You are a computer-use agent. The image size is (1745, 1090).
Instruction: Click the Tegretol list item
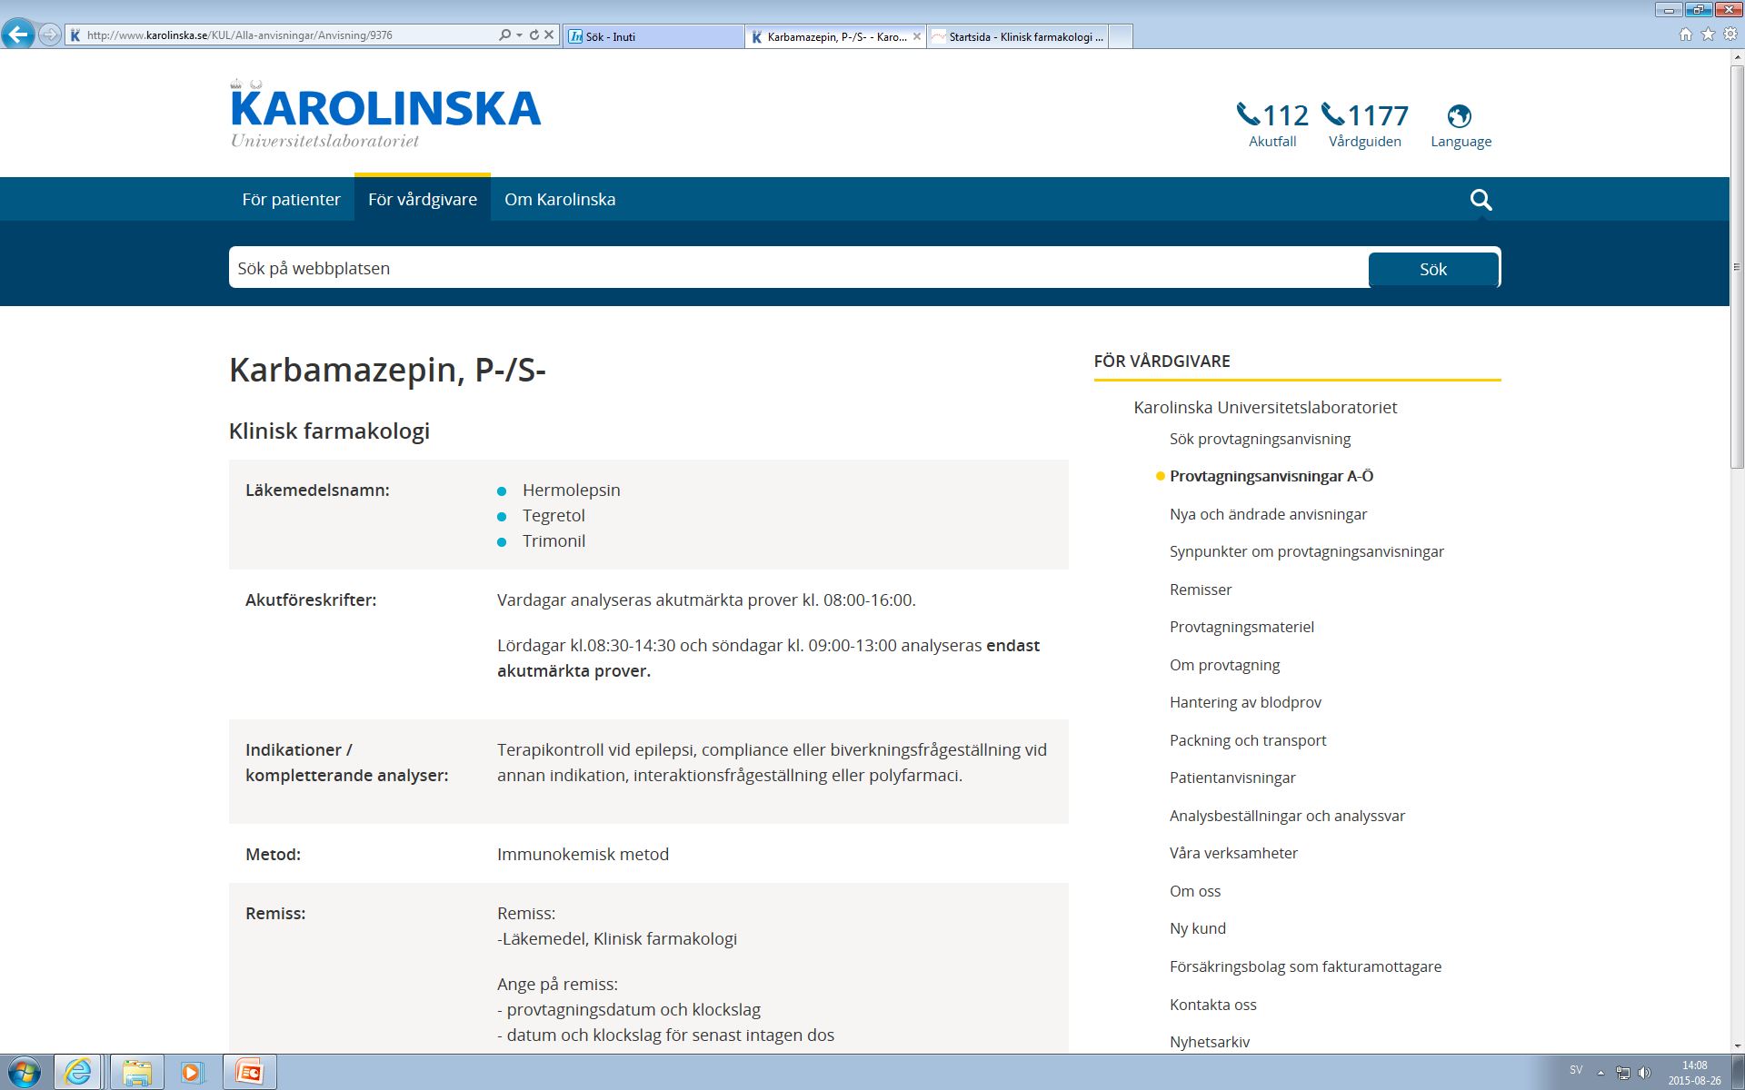[553, 515]
